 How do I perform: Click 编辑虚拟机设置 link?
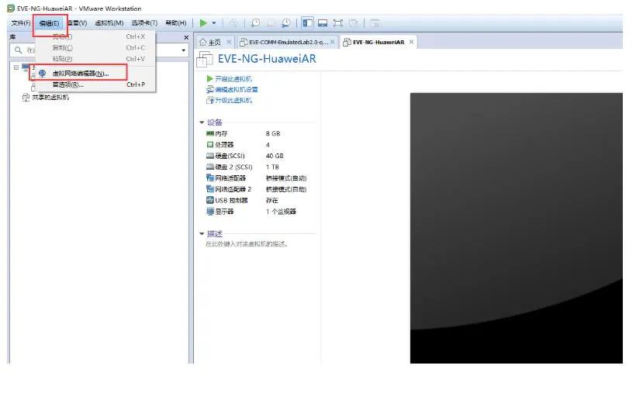(237, 90)
